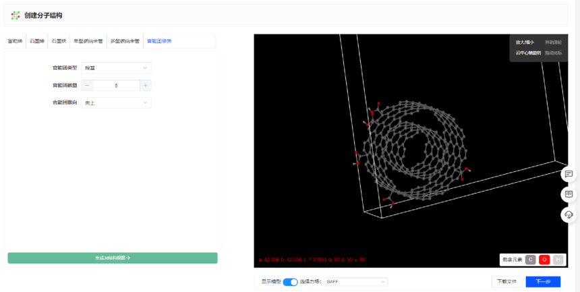Image resolution: width=580 pixels, height=292 pixels.
Task: Open the 官能团取向 dropdown
Action: pyautogui.click(x=116, y=103)
